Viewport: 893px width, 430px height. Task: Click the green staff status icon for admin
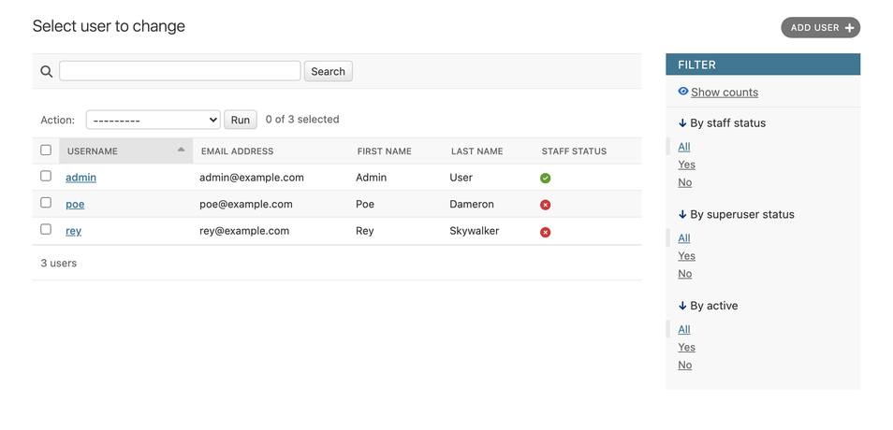point(545,178)
